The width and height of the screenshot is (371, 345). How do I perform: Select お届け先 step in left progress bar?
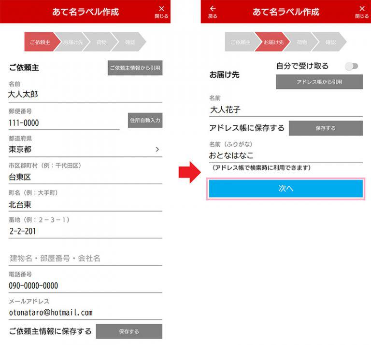coord(73,42)
